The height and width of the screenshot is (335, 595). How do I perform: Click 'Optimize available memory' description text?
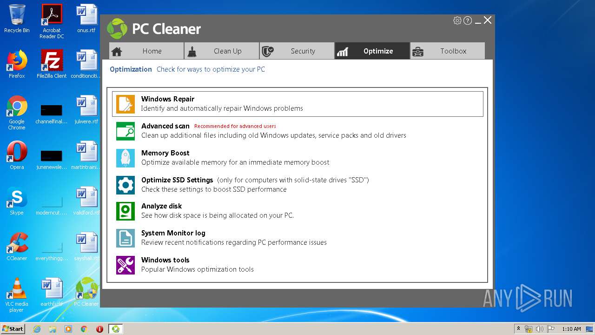click(235, 162)
